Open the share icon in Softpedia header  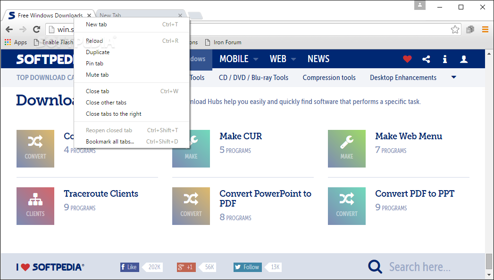pyautogui.click(x=426, y=59)
